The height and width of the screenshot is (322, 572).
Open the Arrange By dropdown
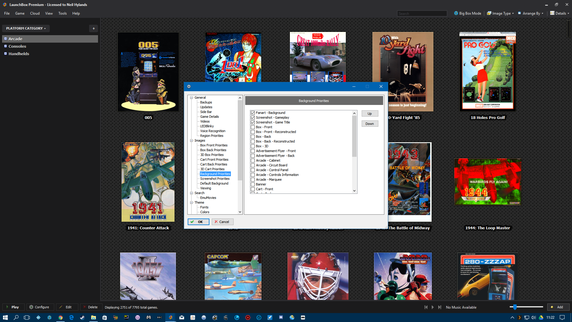coord(531,13)
